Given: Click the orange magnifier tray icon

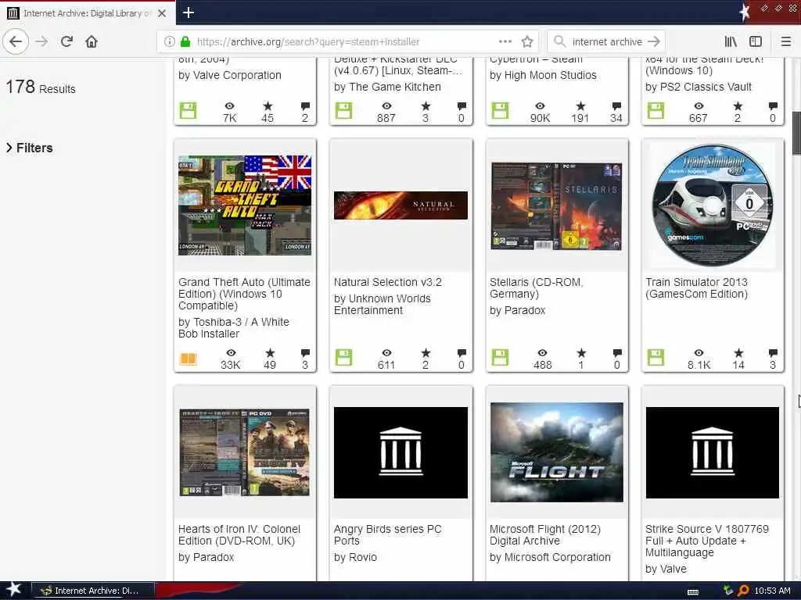Looking at the screenshot, I should pos(743,591).
